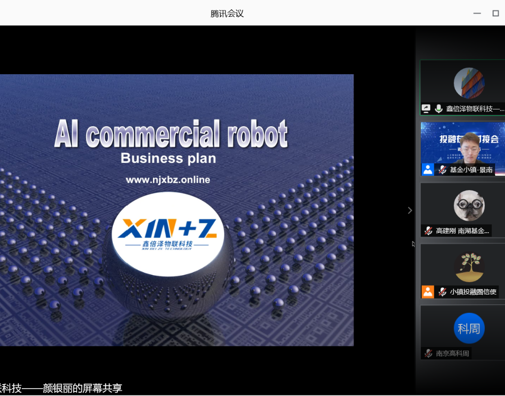This screenshot has width=505, height=396.
Task: Click the 基金小镇-景南 participant name
Action: (471, 170)
